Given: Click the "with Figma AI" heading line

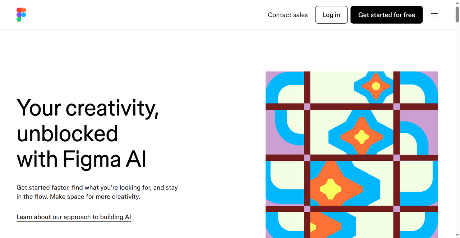Looking at the screenshot, I should click(82, 159).
